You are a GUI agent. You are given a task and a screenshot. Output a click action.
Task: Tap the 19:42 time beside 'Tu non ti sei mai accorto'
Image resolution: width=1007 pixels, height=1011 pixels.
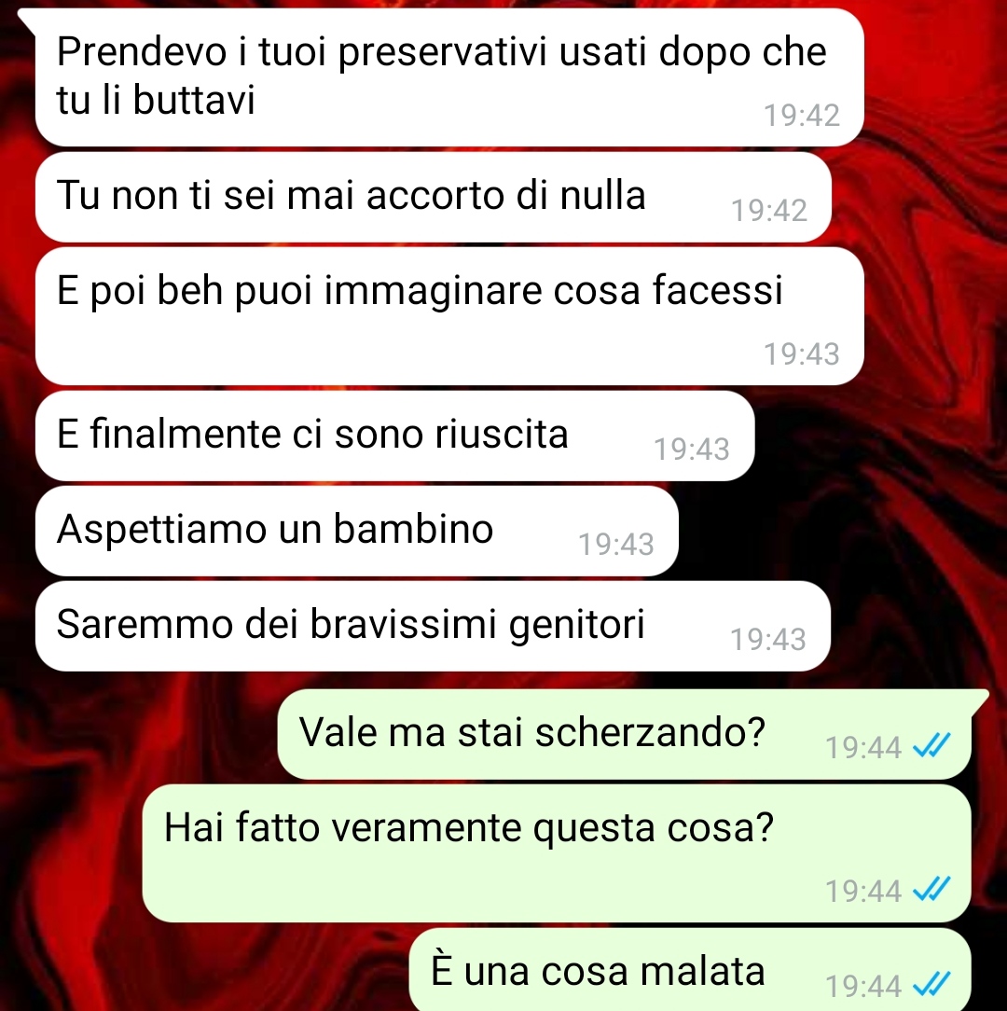click(768, 211)
